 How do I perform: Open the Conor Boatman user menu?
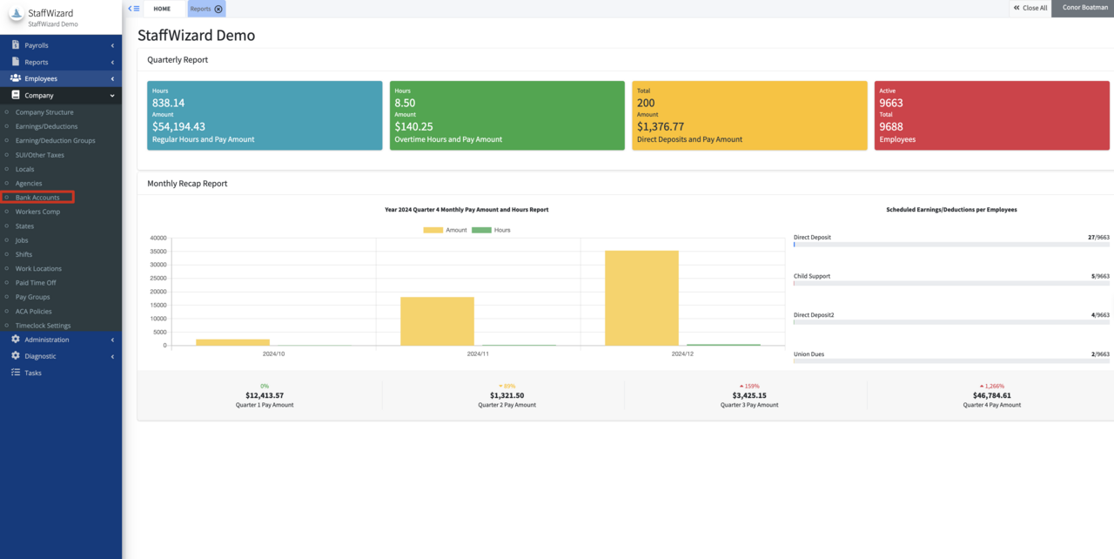click(1083, 8)
